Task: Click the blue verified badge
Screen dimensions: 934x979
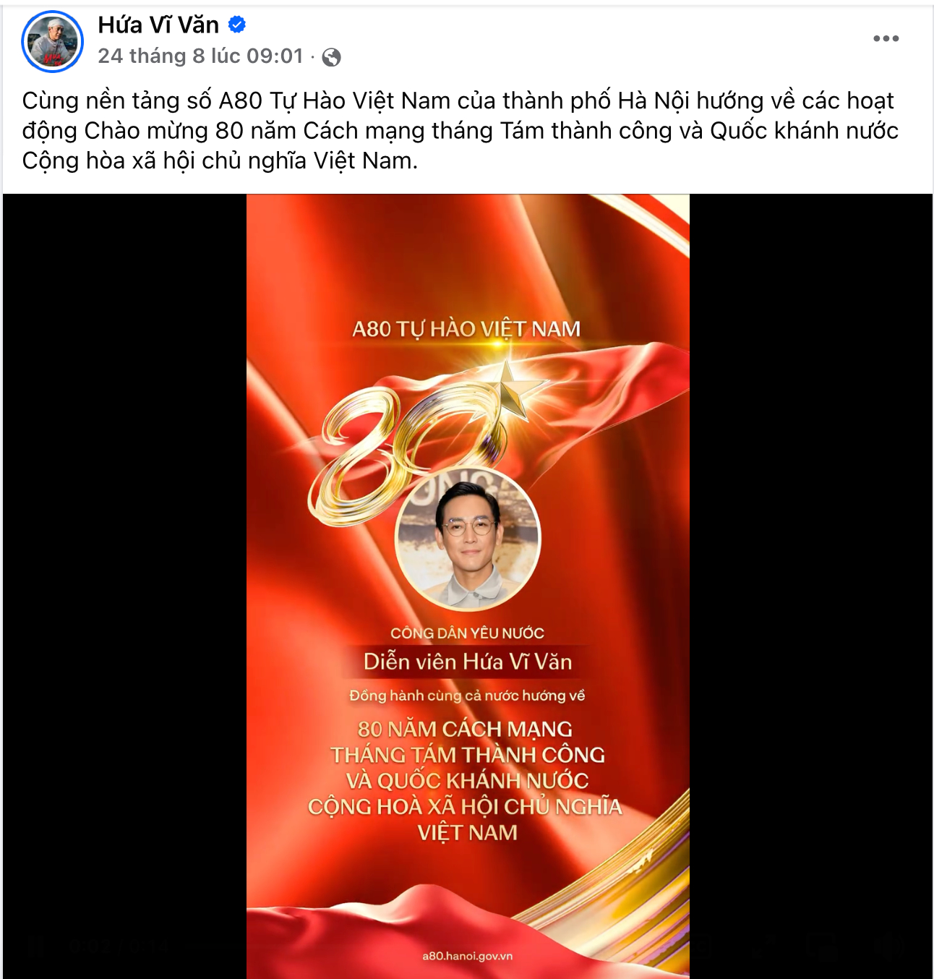Action: (x=237, y=25)
